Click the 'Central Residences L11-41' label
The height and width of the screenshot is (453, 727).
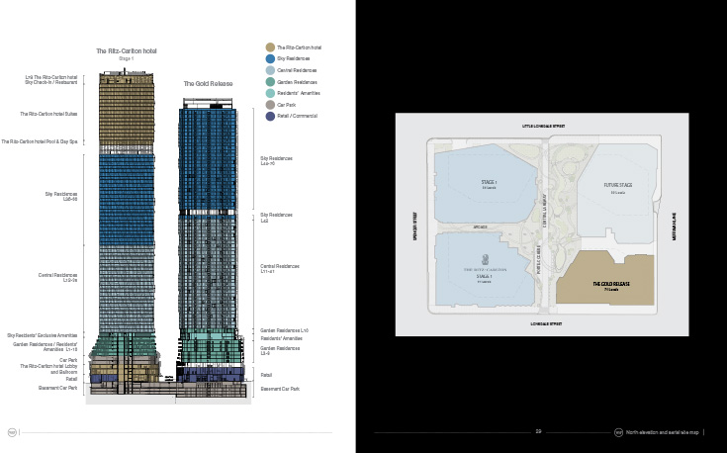tap(280, 269)
